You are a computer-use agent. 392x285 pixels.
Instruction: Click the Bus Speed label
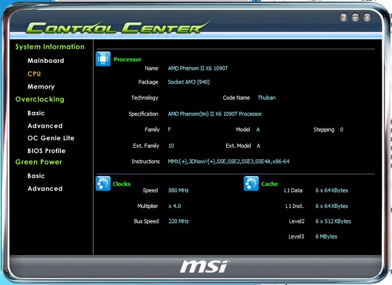pos(147,221)
